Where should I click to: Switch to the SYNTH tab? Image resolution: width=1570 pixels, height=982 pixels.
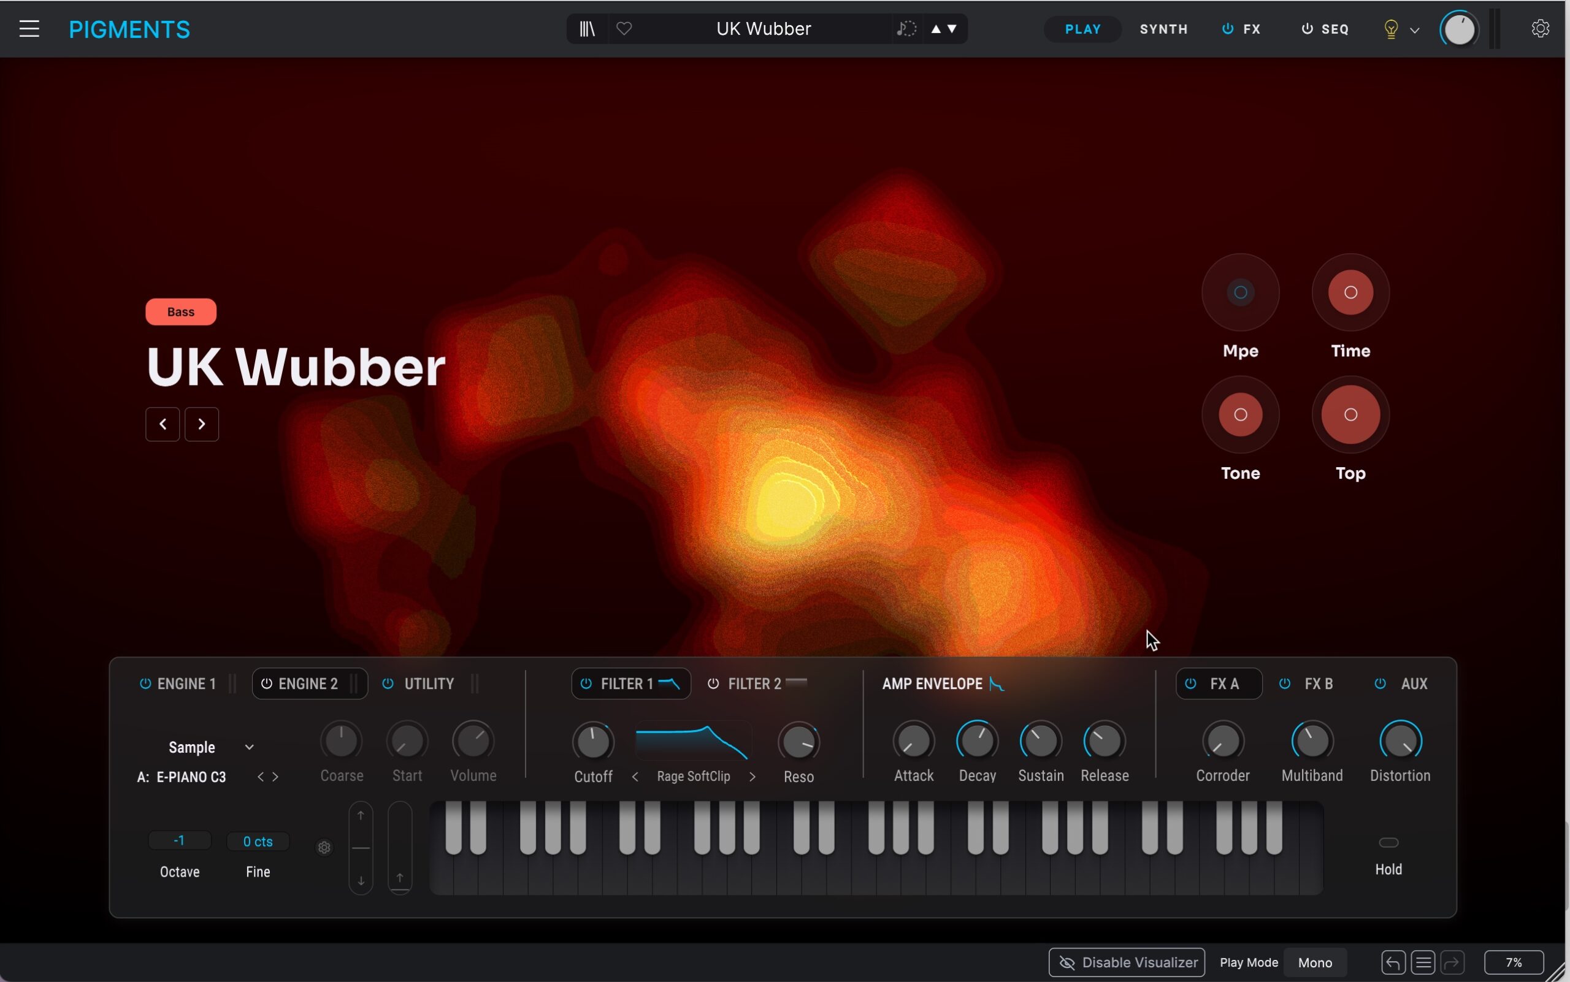pos(1163,29)
